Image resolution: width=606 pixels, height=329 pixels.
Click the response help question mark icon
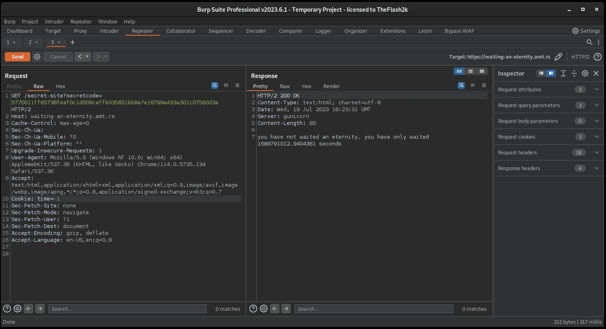click(x=253, y=309)
